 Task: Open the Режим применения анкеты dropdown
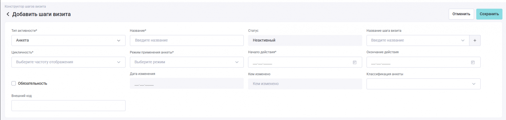click(187, 62)
